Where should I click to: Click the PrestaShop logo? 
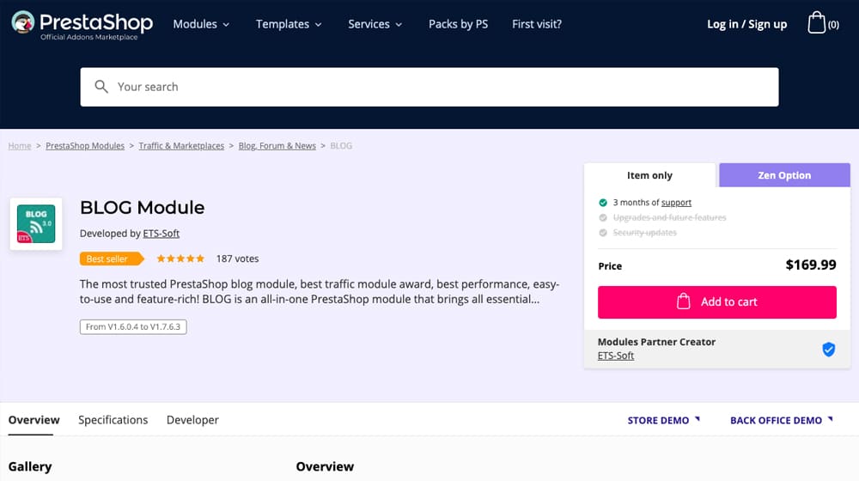[x=82, y=25]
